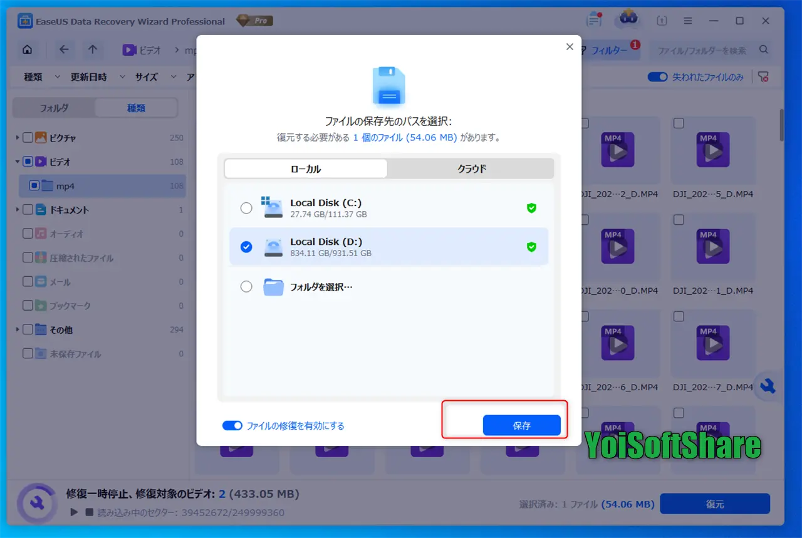Viewport: 802px width, 538px height.
Task: Close the save path dialog
Action: click(570, 47)
